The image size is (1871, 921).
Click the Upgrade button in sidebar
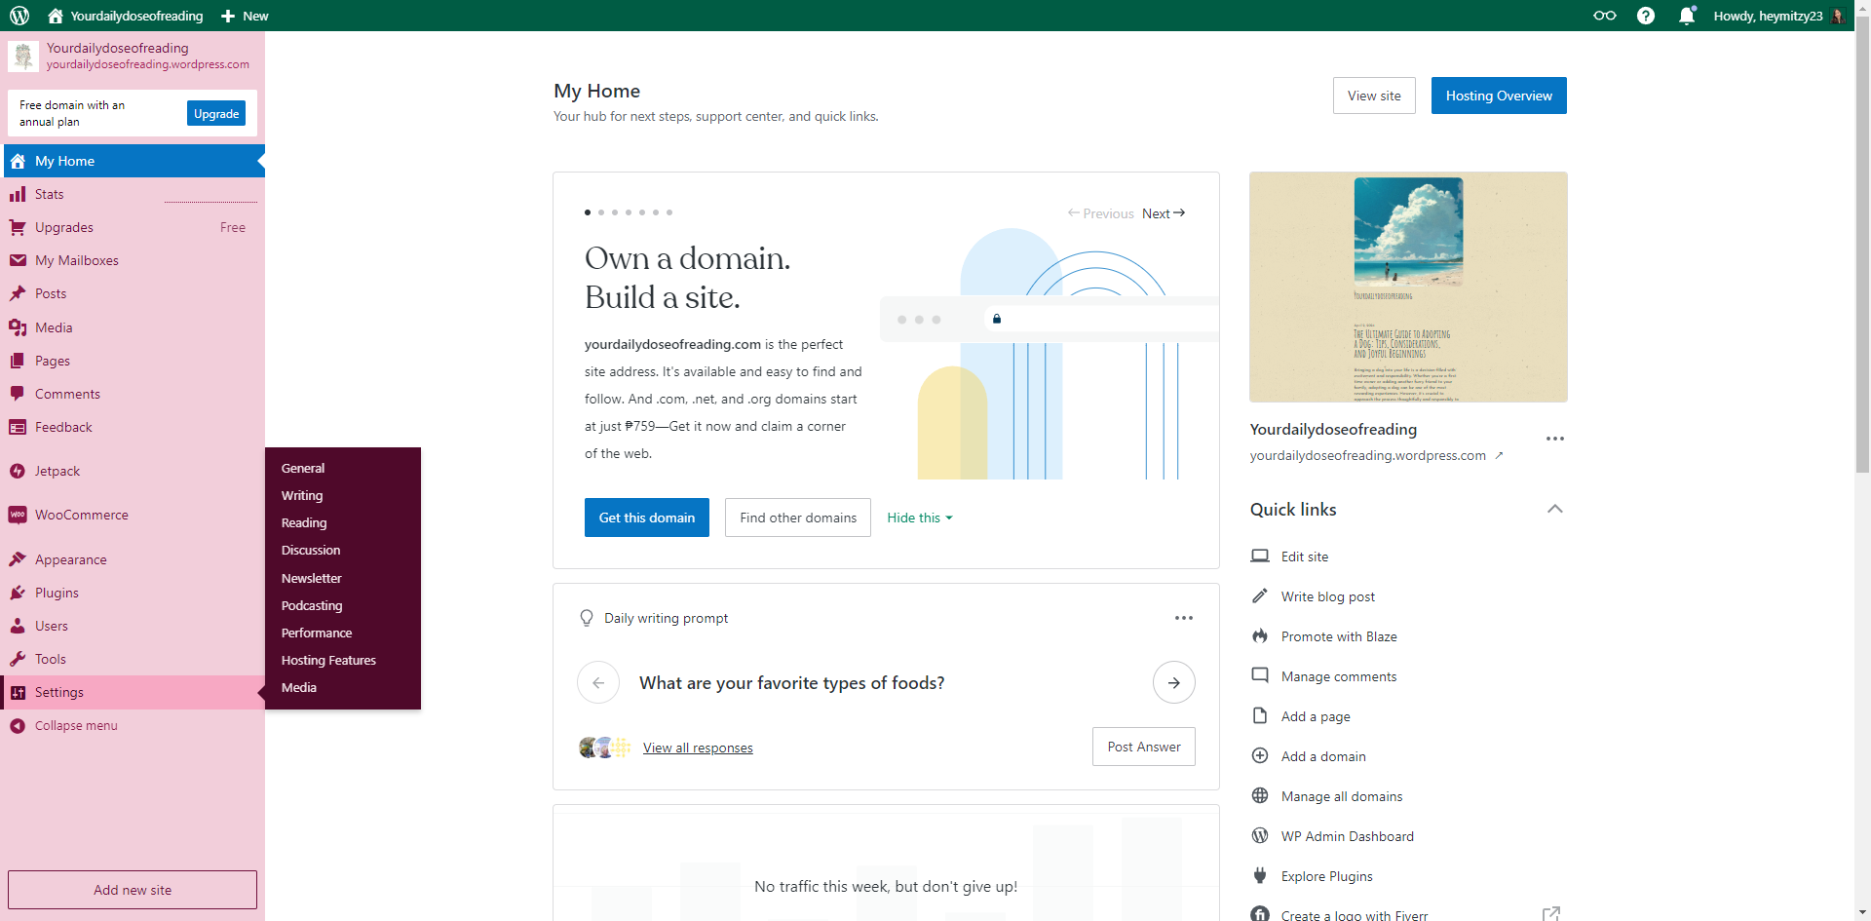pyautogui.click(x=216, y=113)
